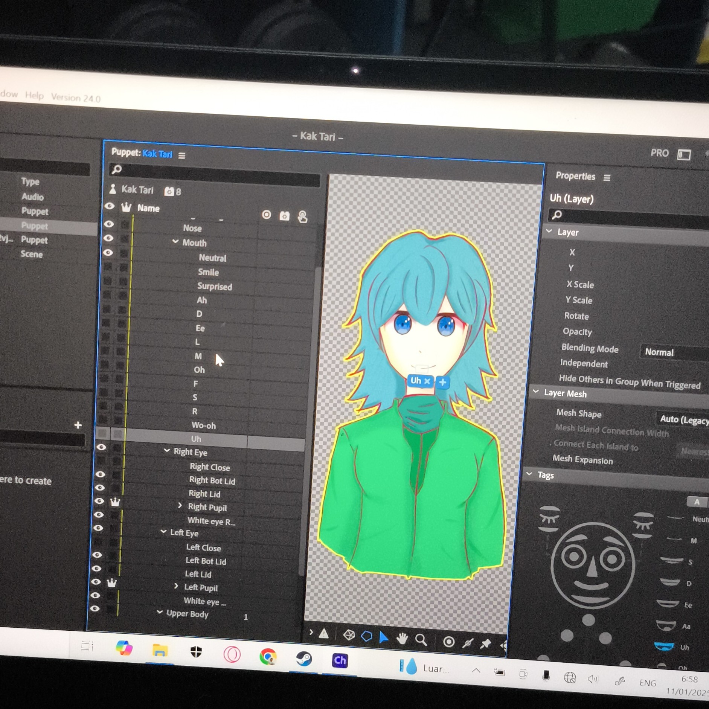The image size is (709, 709).
Task: Select the Right Close layer
Action: click(210, 467)
